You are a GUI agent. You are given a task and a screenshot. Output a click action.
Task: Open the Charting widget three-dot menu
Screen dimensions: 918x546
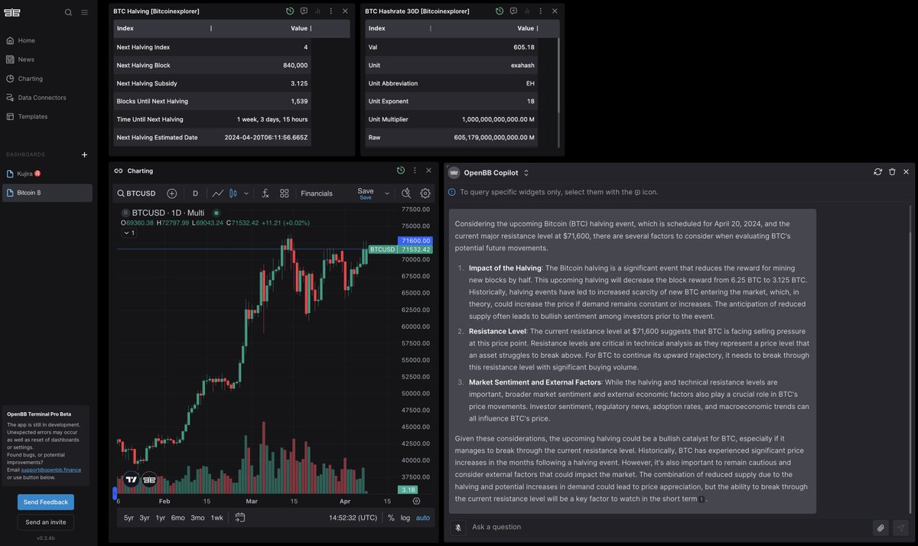coord(415,171)
